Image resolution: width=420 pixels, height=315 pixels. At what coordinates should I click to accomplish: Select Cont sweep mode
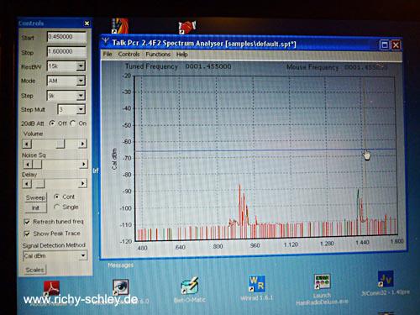point(56,197)
